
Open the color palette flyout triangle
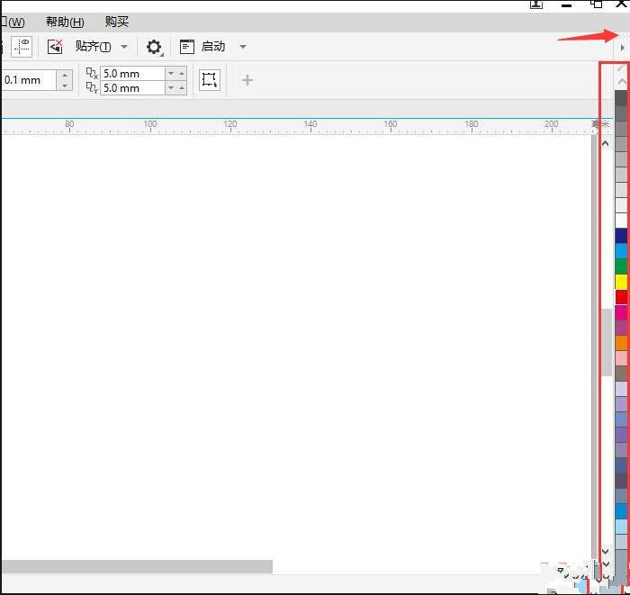tap(623, 48)
